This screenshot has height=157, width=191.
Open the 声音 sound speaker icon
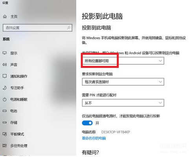pyautogui.click(x=5, y=64)
